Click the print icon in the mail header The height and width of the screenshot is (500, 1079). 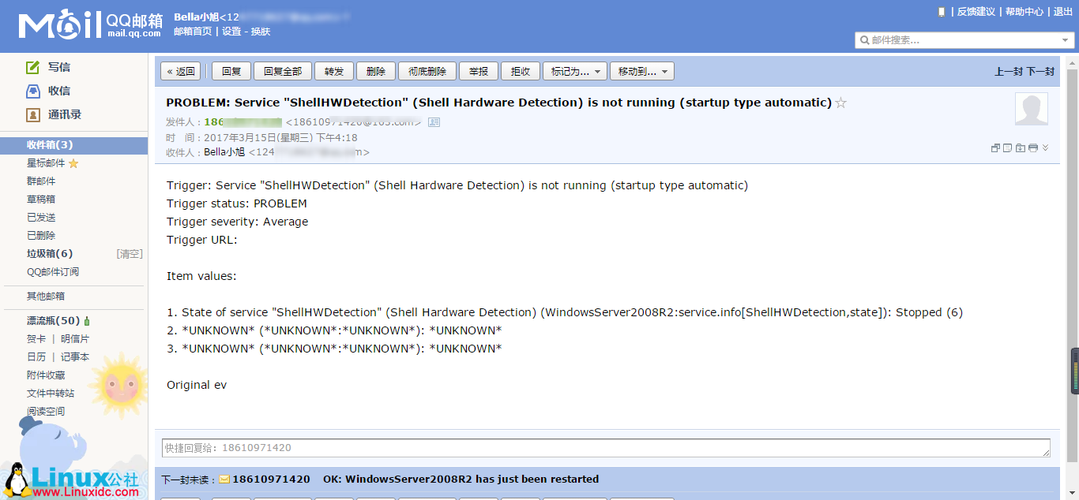coord(1033,148)
